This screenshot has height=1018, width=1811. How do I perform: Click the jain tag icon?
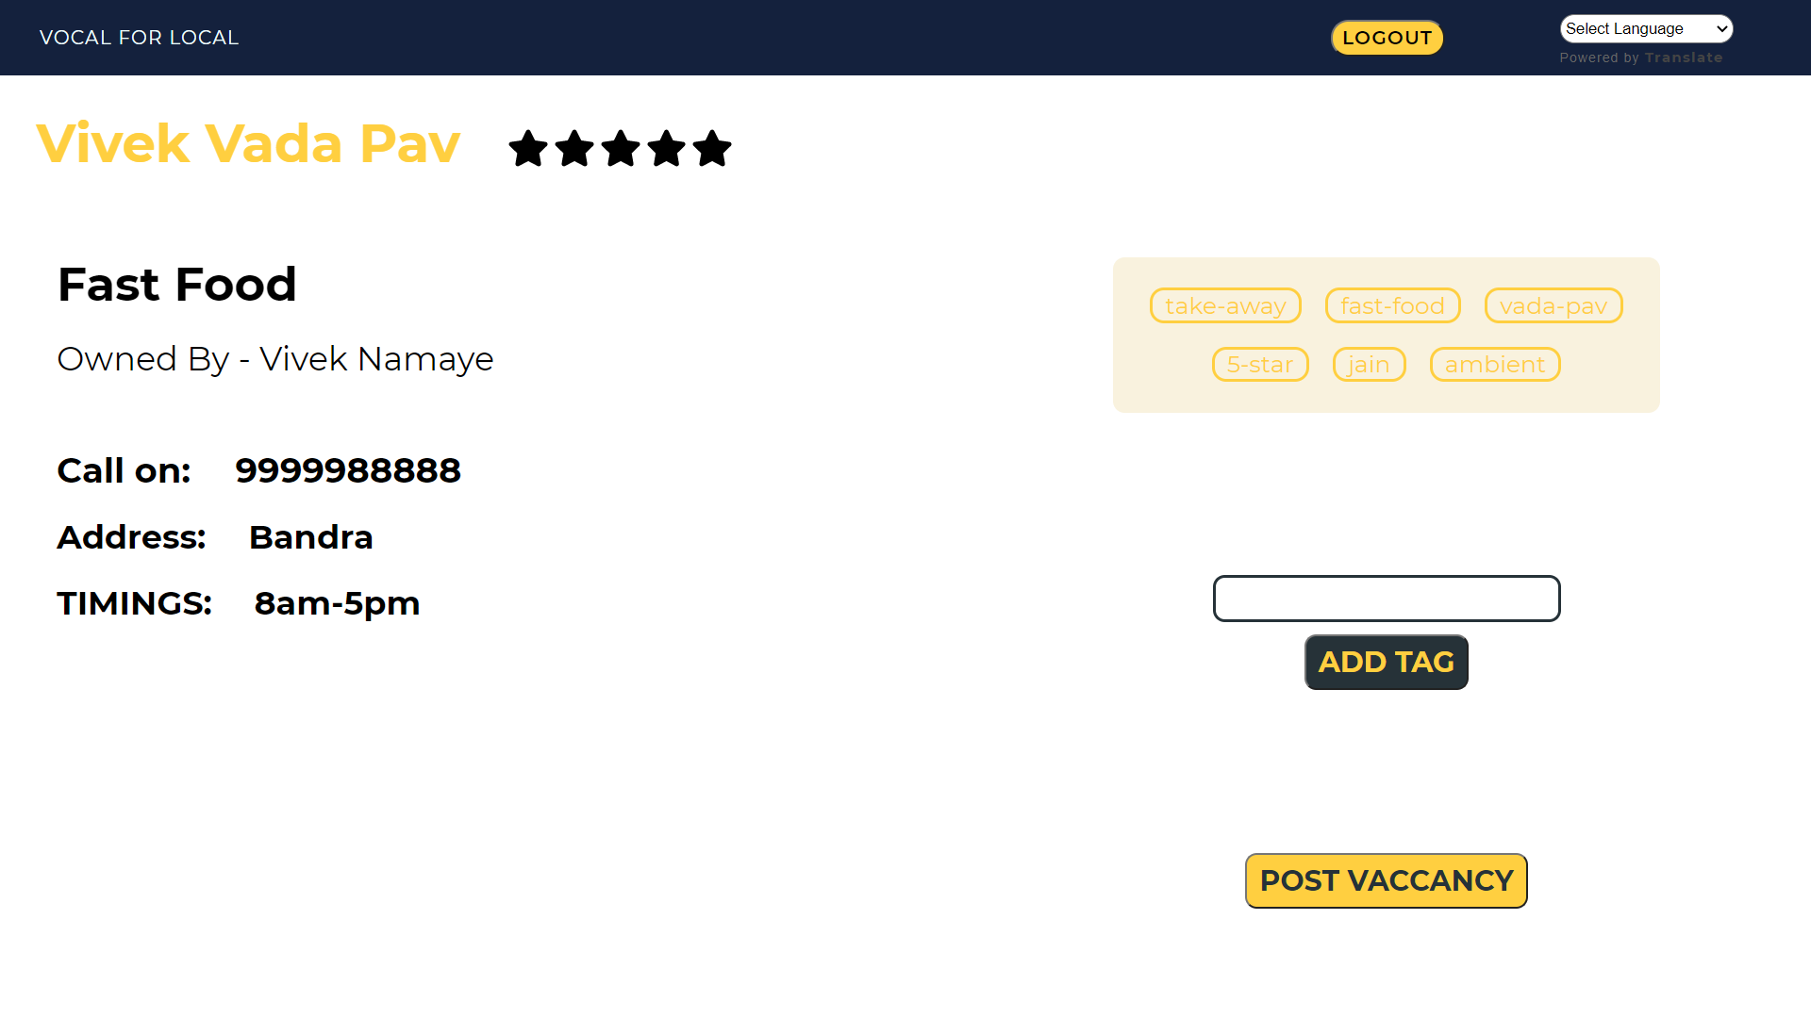pos(1367,364)
